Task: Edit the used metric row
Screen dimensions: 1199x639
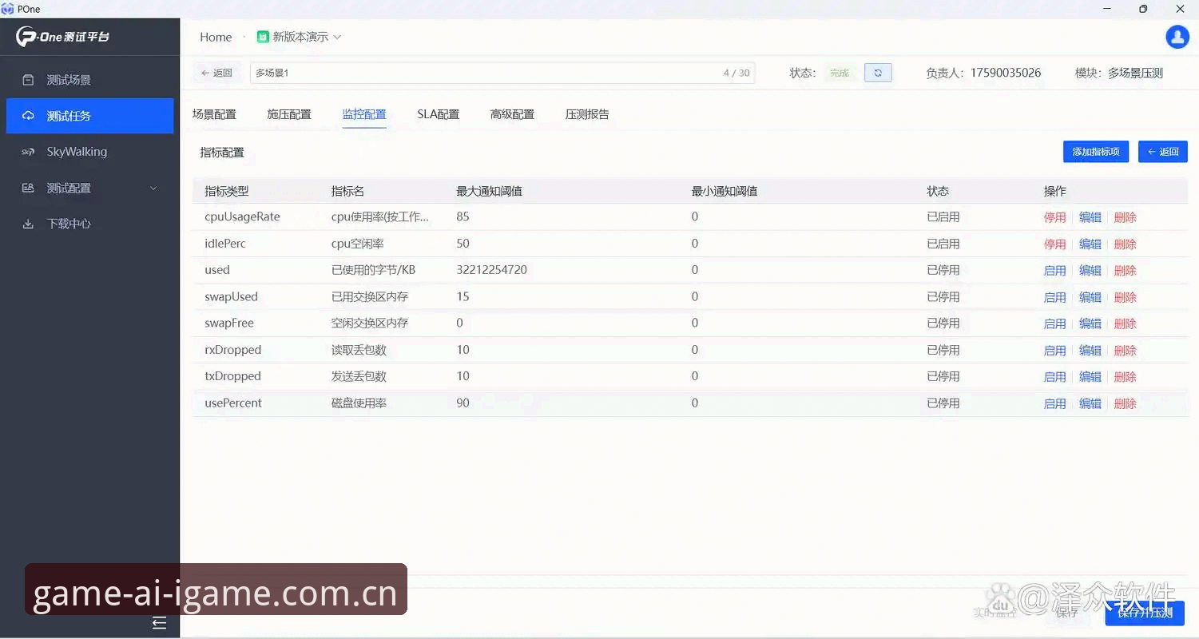Action: 1090,271
